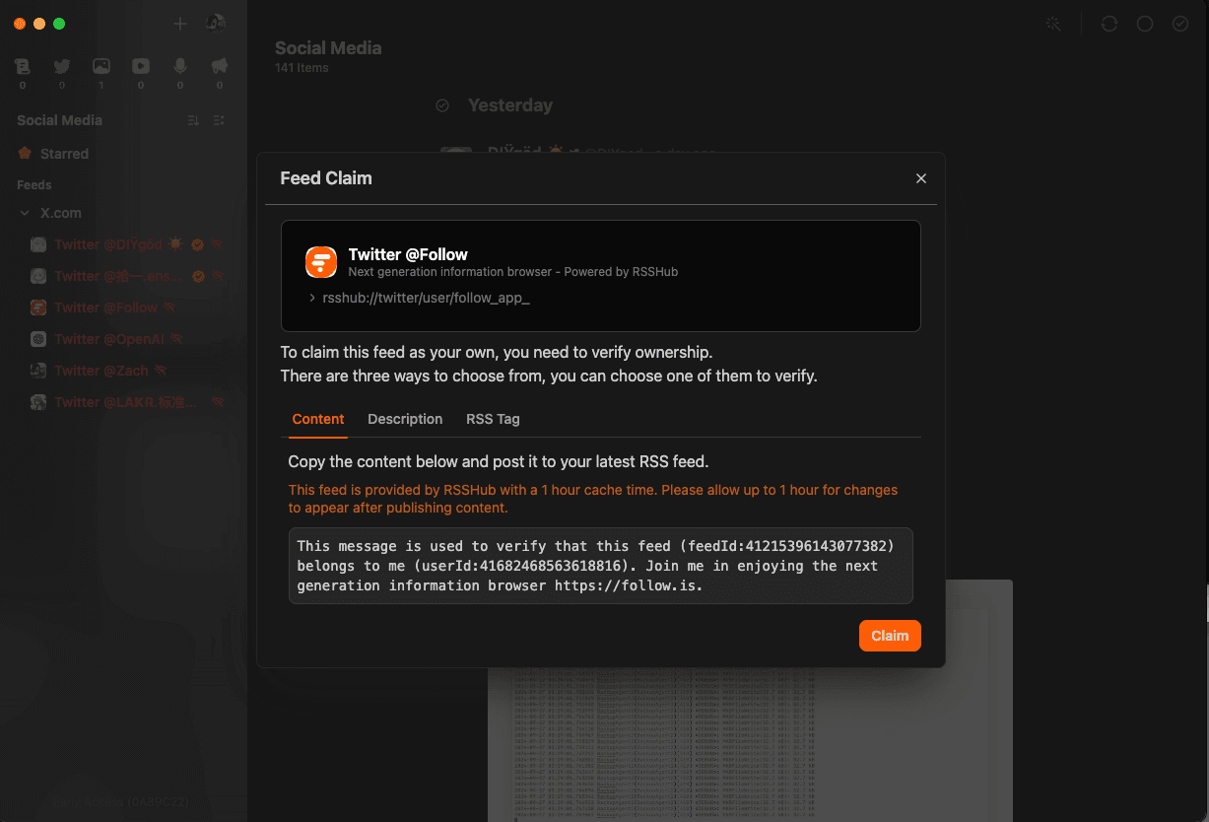Switch to the Description tab
This screenshot has width=1209, height=822.
point(405,419)
